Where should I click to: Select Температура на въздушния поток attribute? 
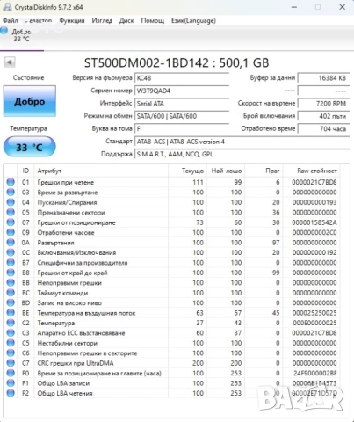[86, 313]
